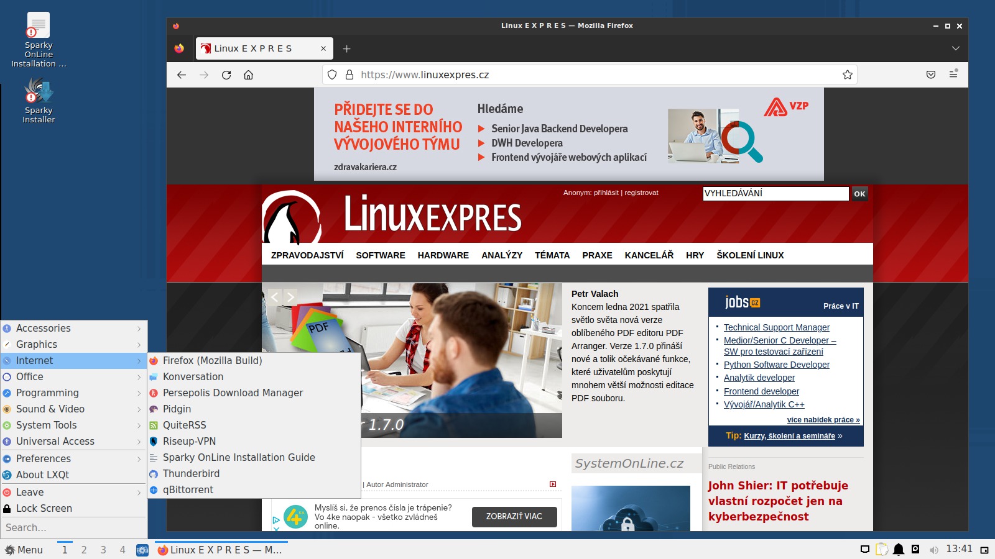Expand Graphics menu category
Screen dimensions: 995x559
click(73, 344)
